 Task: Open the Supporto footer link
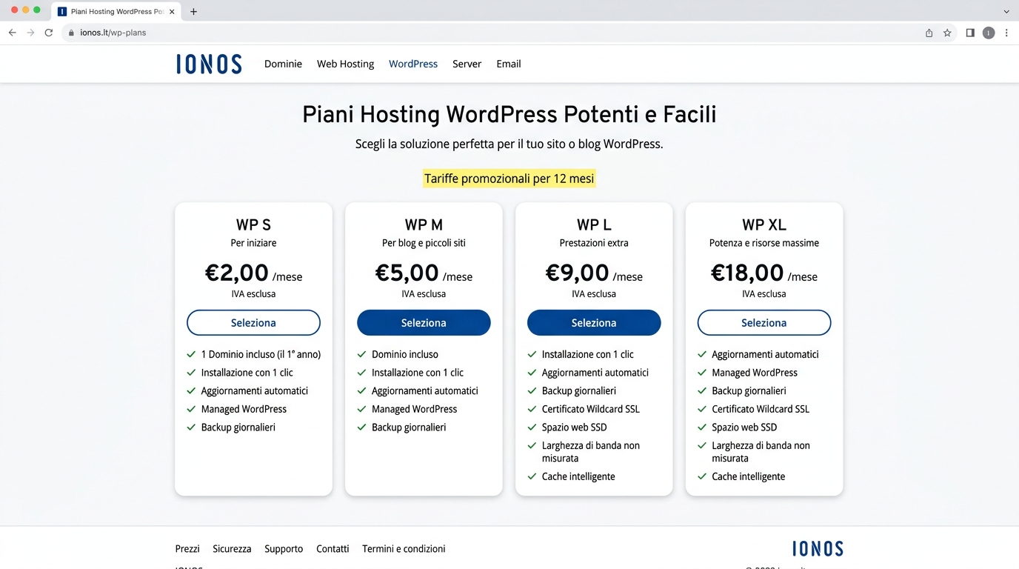[284, 549]
